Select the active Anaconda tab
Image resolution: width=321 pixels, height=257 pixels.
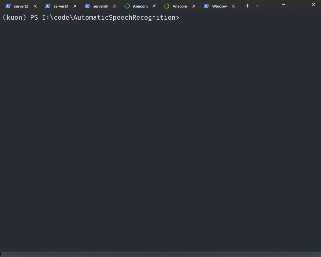(x=141, y=6)
